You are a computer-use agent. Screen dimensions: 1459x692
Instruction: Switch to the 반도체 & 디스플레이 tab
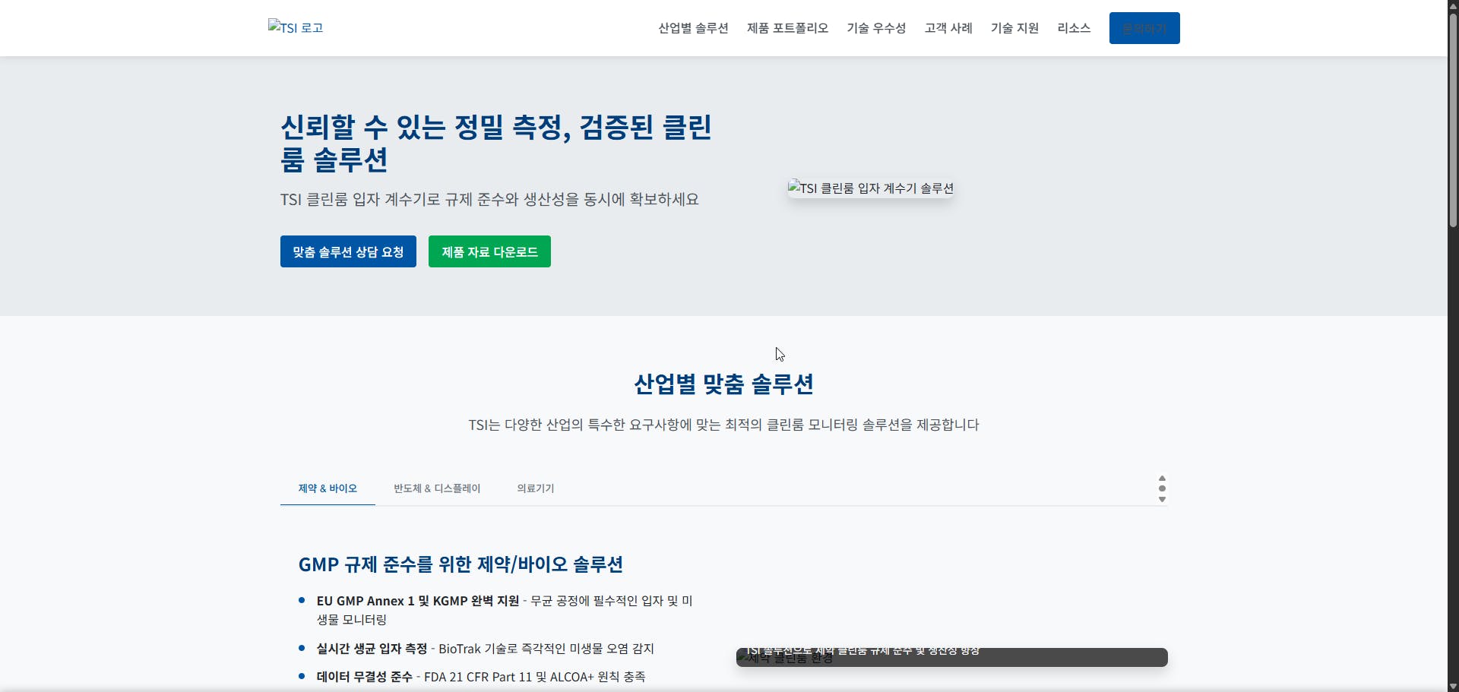coord(437,488)
